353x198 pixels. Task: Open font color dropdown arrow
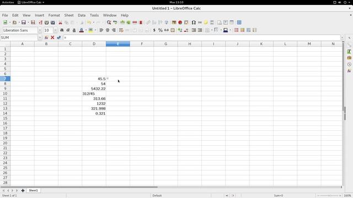(x=86, y=30)
